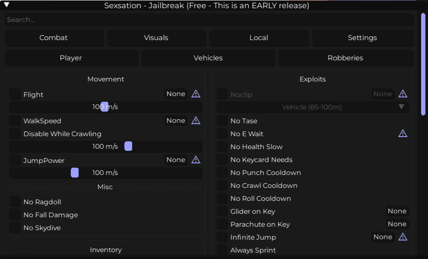Screen dimensions: 428x259
Task: Toggle the No Skydive checkbox
Action: (x=15, y=228)
